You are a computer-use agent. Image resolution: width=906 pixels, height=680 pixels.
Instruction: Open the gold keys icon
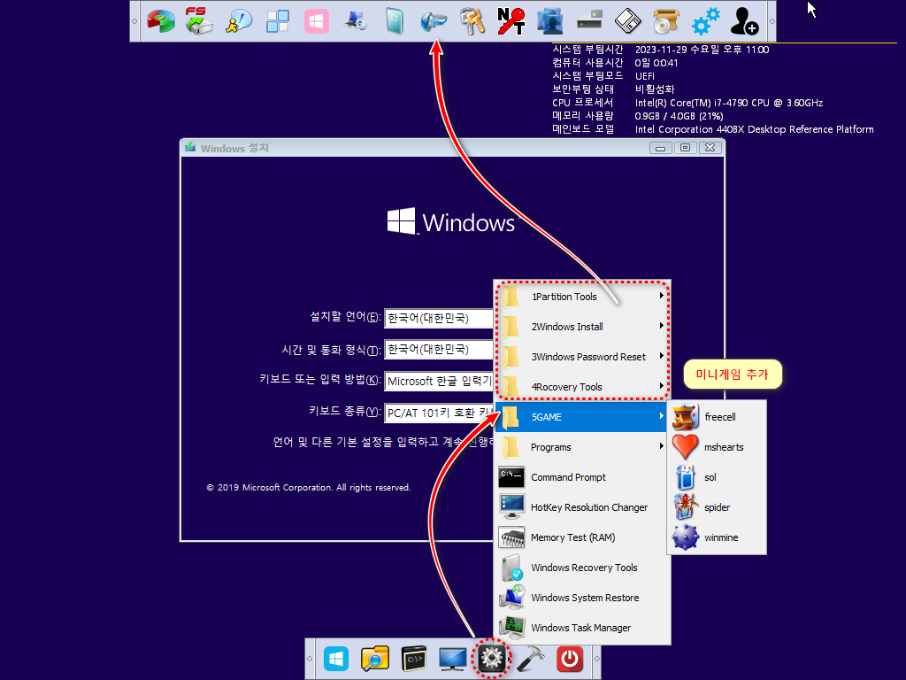[472, 21]
